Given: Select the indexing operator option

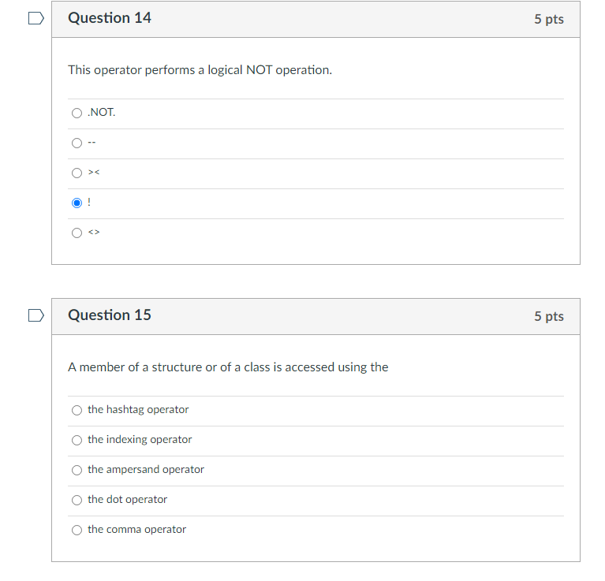Looking at the screenshot, I should [x=77, y=440].
